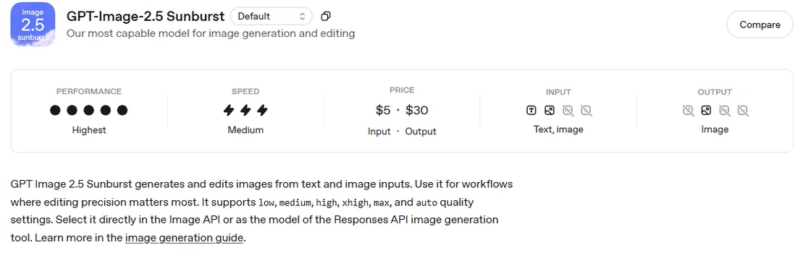
Task: Click the PERFORMANCE heading
Action: tap(89, 92)
